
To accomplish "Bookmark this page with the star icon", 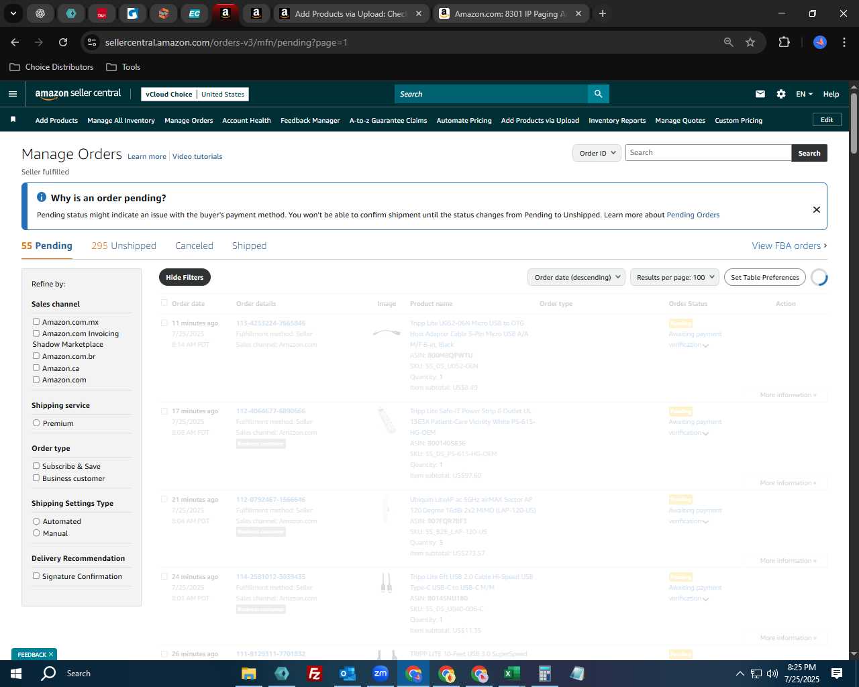I will tap(750, 42).
